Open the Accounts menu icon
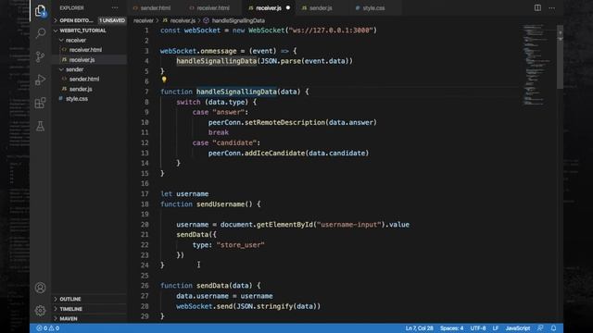Image resolution: width=593 pixels, height=333 pixels. coord(40,288)
